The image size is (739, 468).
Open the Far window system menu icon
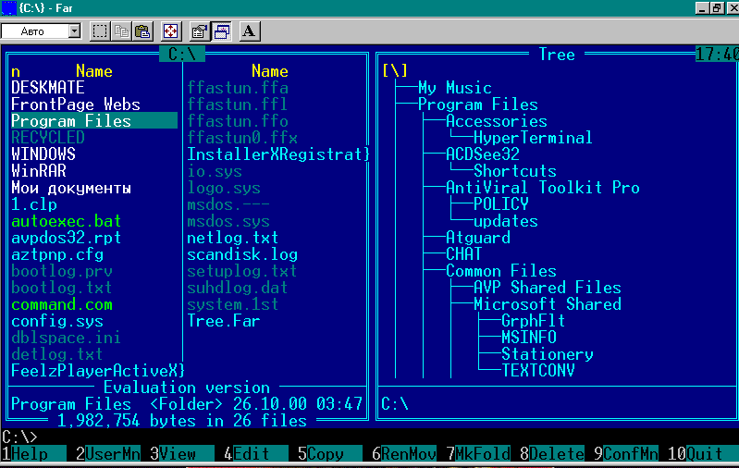tap(9, 8)
